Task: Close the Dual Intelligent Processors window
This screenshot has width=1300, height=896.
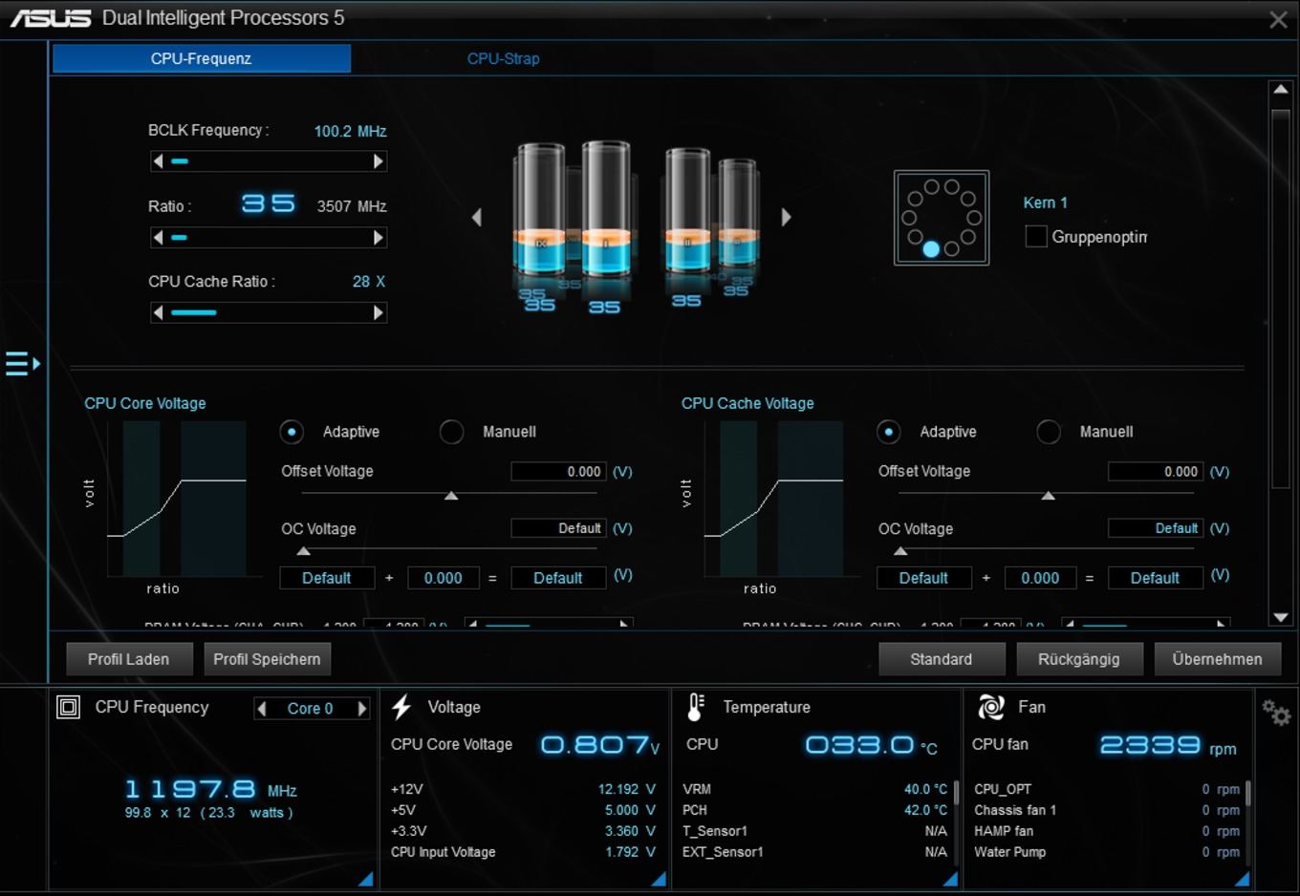Action: (x=1278, y=19)
